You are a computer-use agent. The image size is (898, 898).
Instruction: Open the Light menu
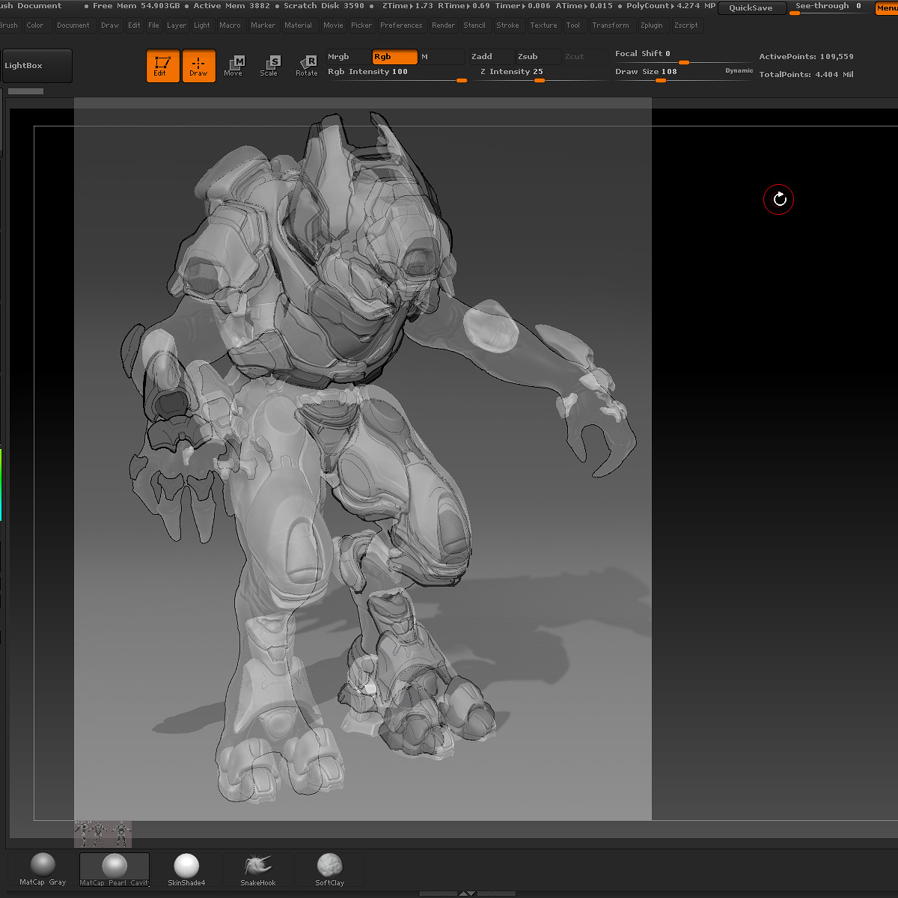pyautogui.click(x=203, y=25)
